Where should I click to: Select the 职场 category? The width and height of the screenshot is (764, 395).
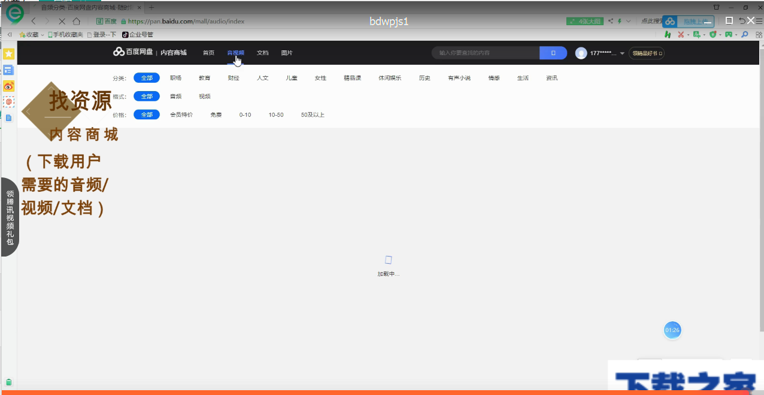tap(175, 78)
